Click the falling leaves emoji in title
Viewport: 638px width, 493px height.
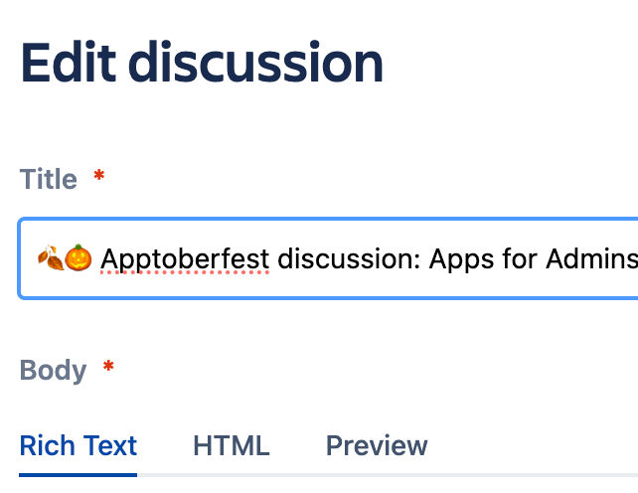[50, 259]
